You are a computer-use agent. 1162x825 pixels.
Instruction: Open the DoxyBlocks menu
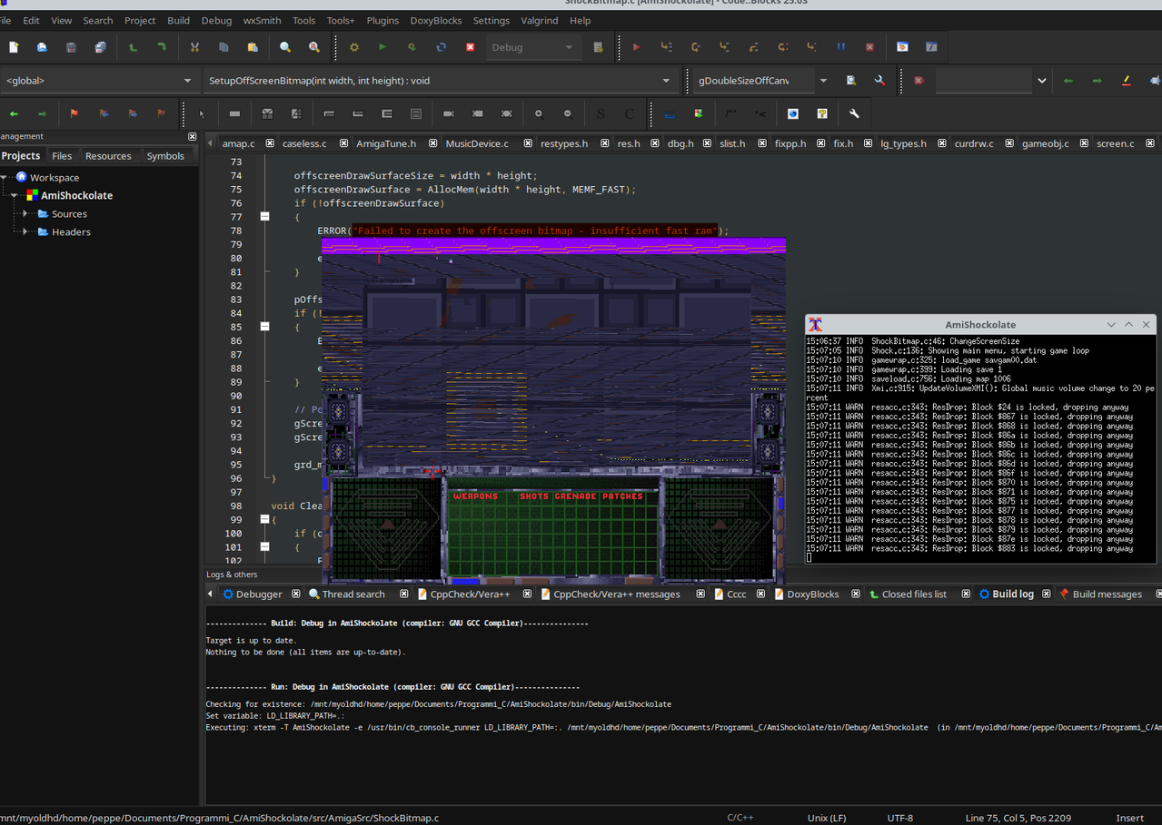[436, 20]
